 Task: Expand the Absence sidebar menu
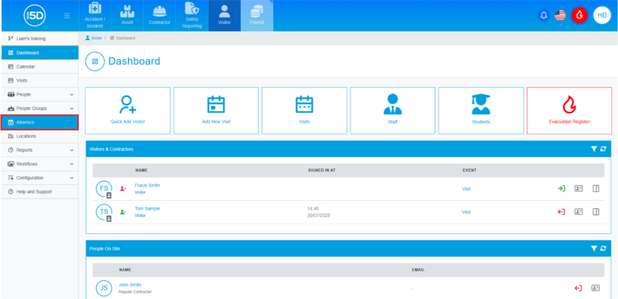pyautogui.click(x=40, y=122)
